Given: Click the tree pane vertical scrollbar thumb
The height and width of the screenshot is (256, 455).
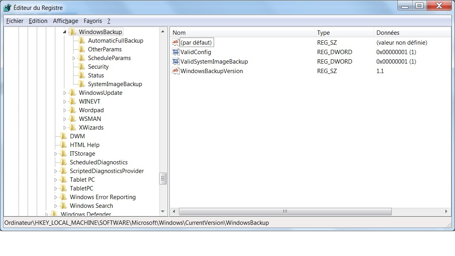Looking at the screenshot, I should click(x=163, y=179).
